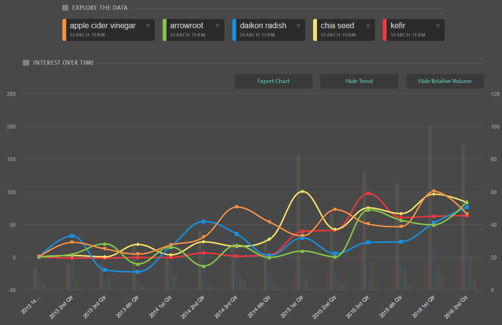Click the Interest Over Time info icon

coord(26,63)
